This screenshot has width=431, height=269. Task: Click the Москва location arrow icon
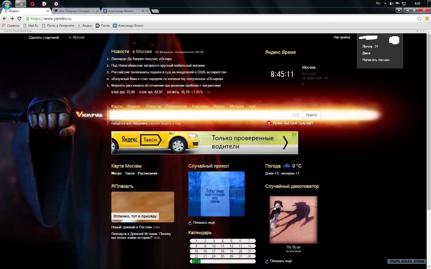pyautogui.click(x=70, y=37)
